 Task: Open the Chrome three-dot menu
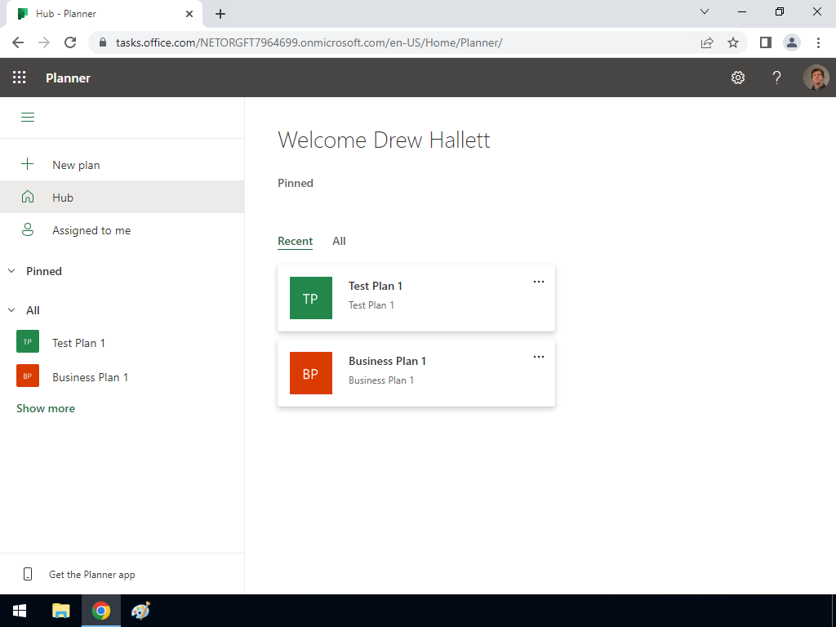818,42
